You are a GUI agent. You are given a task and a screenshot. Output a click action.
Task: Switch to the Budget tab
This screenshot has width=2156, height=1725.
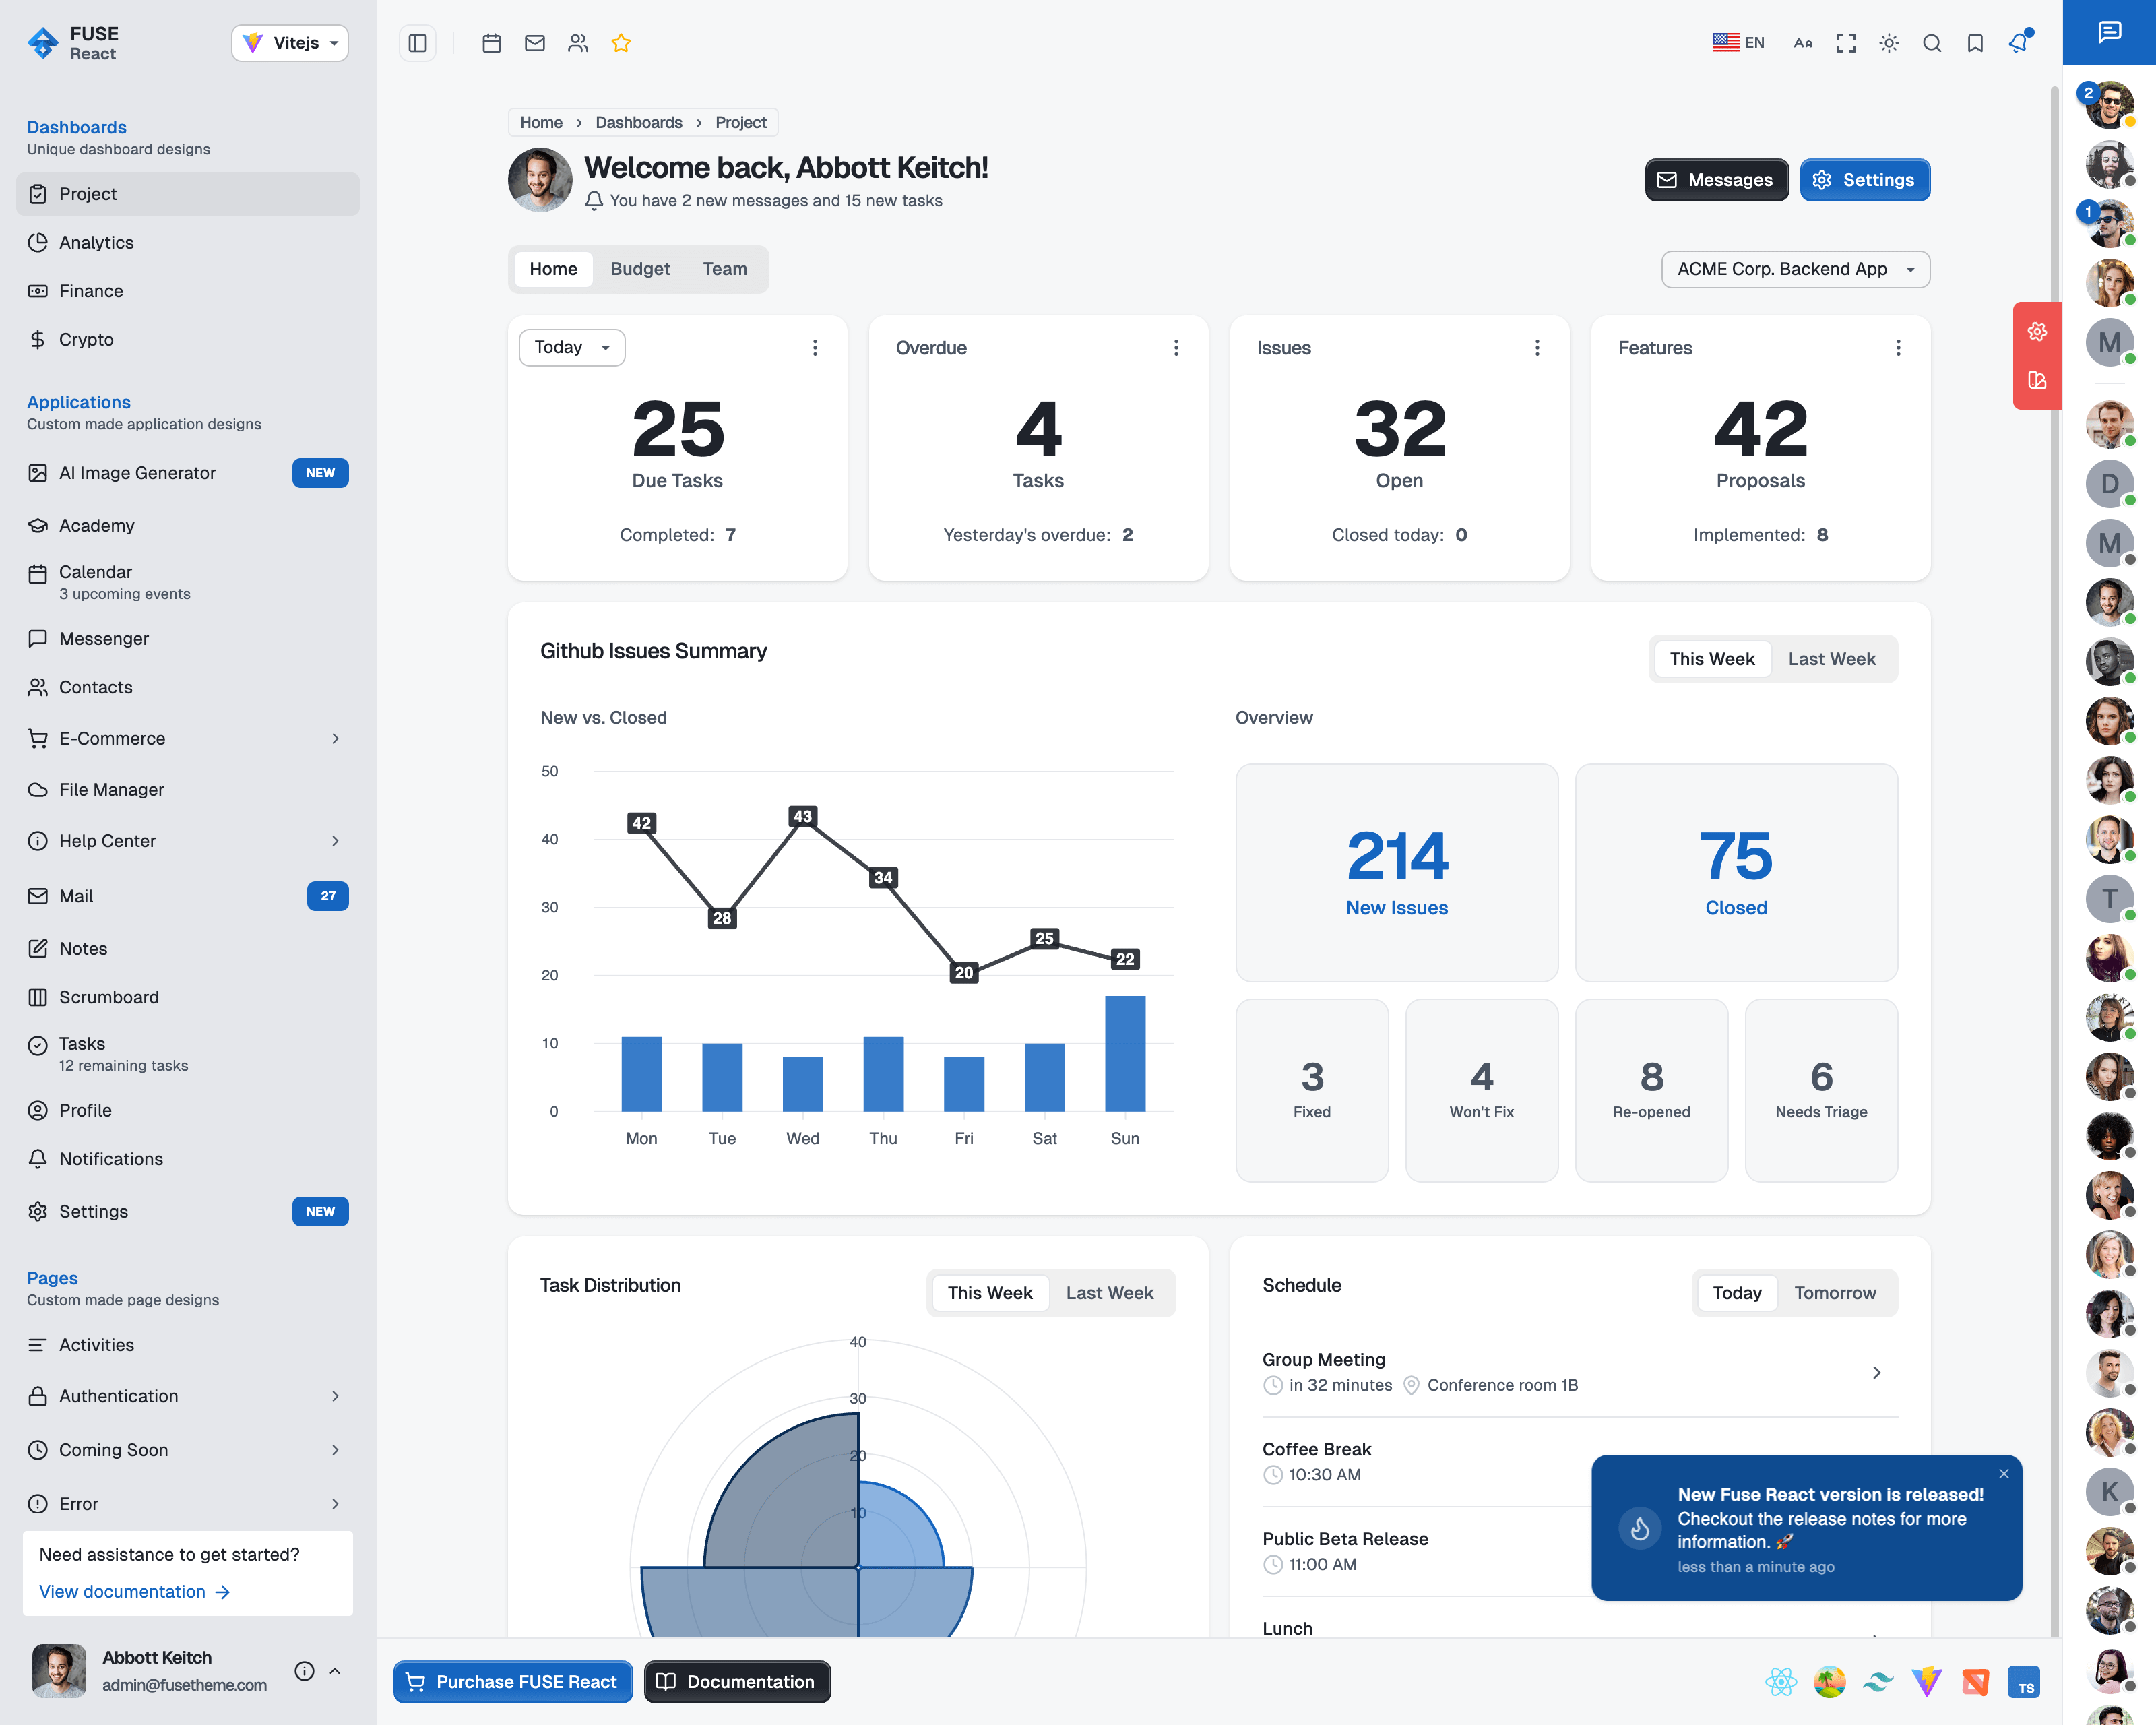pos(640,269)
